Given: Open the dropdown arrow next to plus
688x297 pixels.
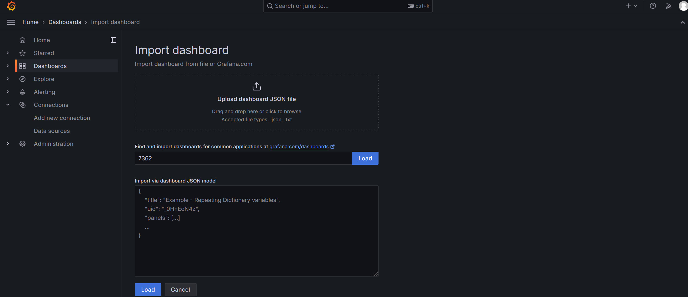Looking at the screenshot, I should tap(635, 6).
